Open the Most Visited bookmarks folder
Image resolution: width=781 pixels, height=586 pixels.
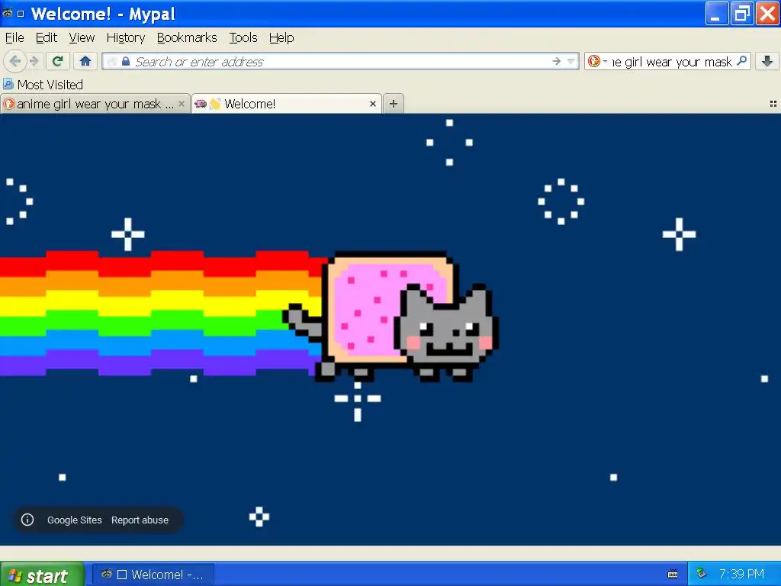pyautogui.click(x=43, y=85)
